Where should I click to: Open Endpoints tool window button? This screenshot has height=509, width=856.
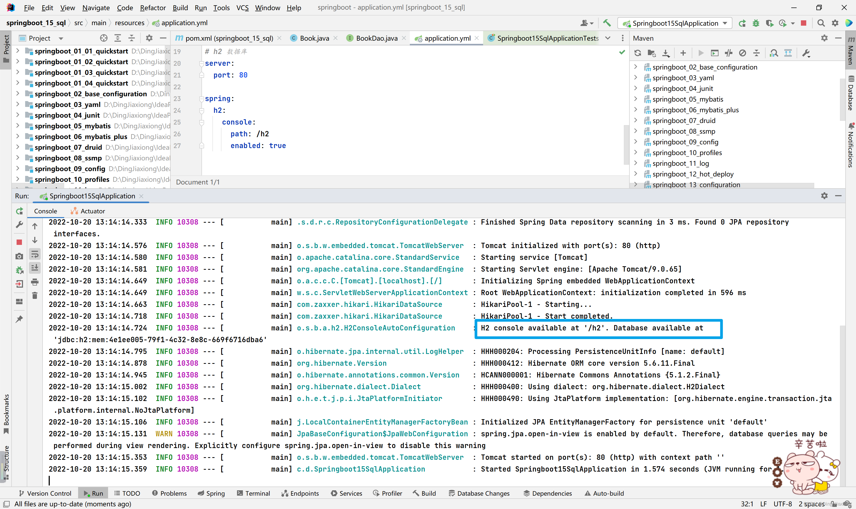click(x=300, y=493)
